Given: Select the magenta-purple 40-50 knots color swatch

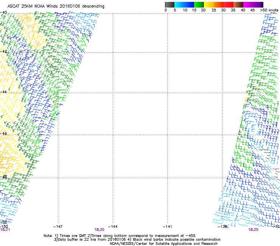Looking at the screenshot, I should pos(253,5).
